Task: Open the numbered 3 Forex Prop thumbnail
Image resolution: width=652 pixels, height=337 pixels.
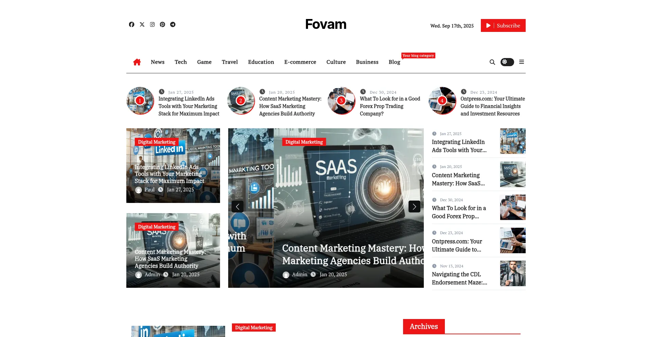Action: (x=341, y=101)
